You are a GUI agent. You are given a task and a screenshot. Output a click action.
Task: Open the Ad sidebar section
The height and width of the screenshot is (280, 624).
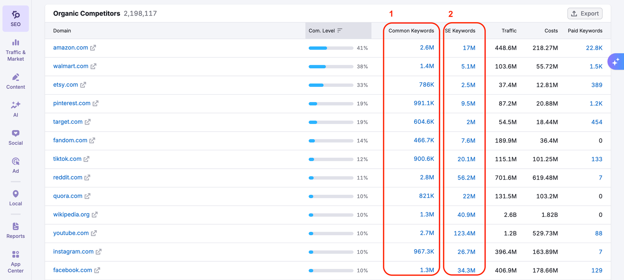[x=16, y=166]
